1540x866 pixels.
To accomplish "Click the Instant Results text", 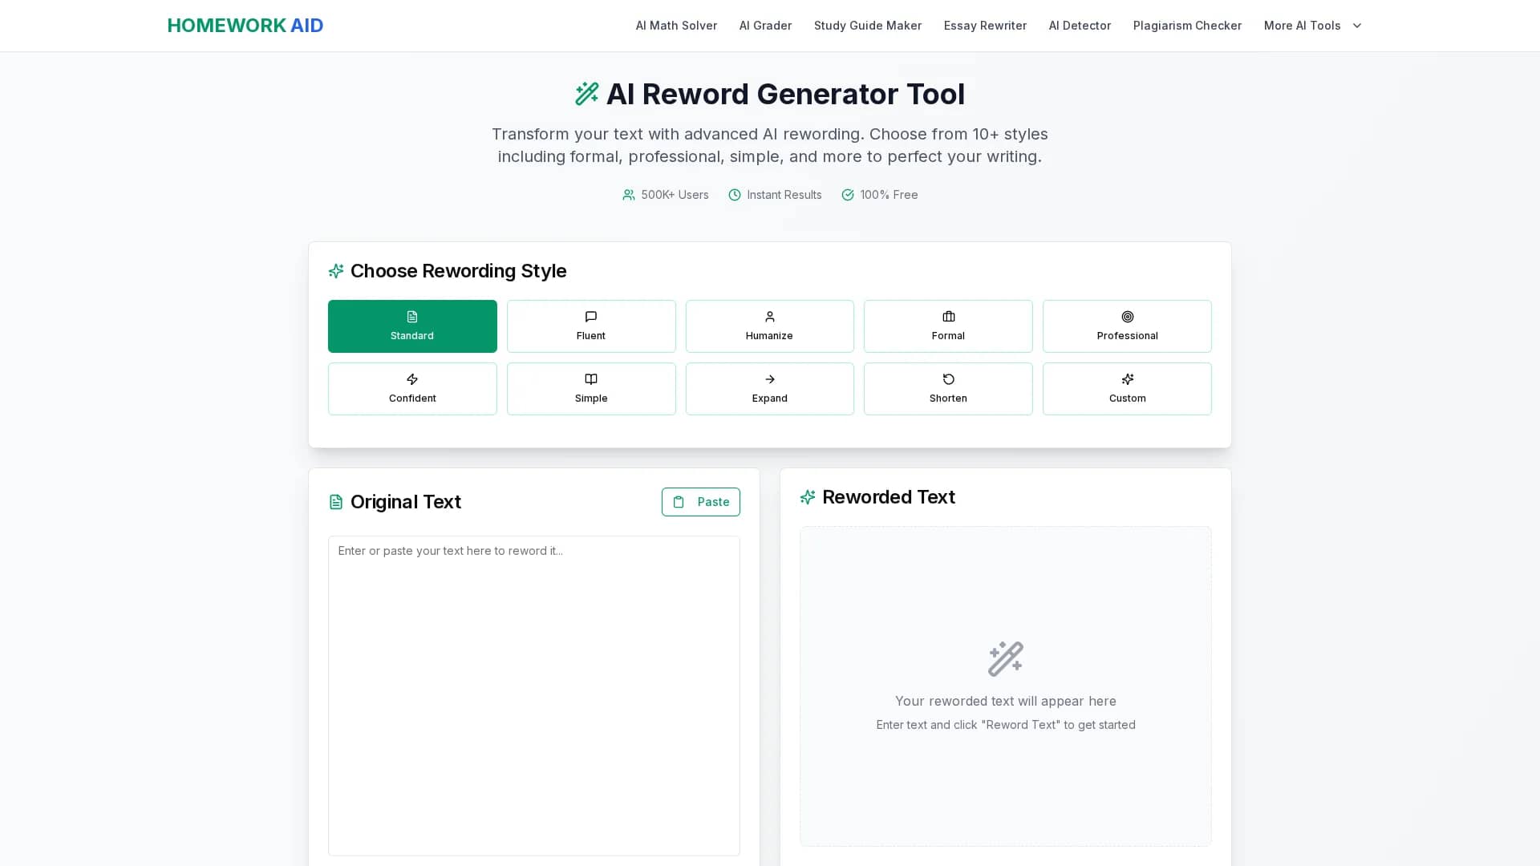I will coord(784,195).
